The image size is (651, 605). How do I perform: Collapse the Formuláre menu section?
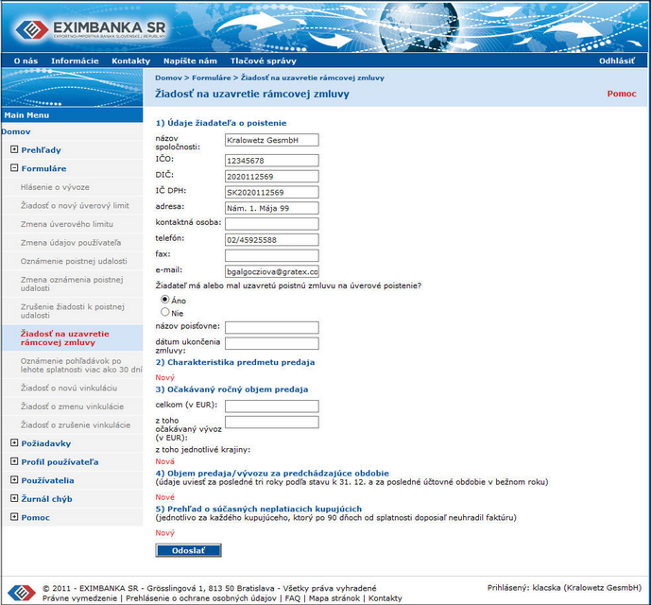tap(14, 168)
